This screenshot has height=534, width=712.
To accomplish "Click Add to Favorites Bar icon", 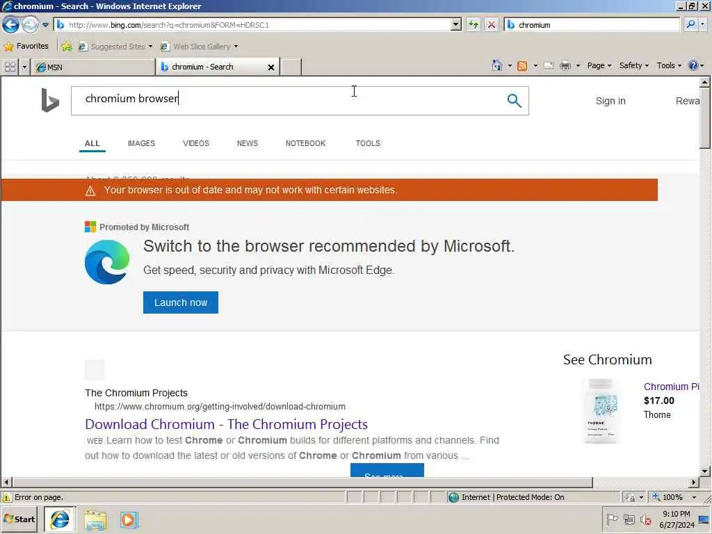I will click(x=67, y=47).
